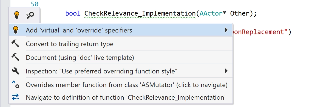Click the underlined CheckRelevance_Implementation function name
Image resolution: width=329 pixels, height=107 pixels.
pos(140,13)
